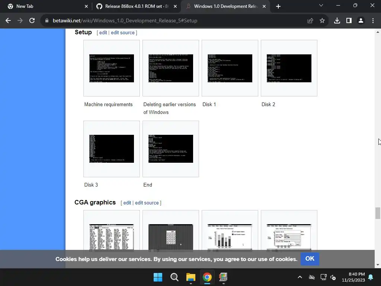381x286 pixels.
Task: Open the clock and date panel
Action: point(353,277)
